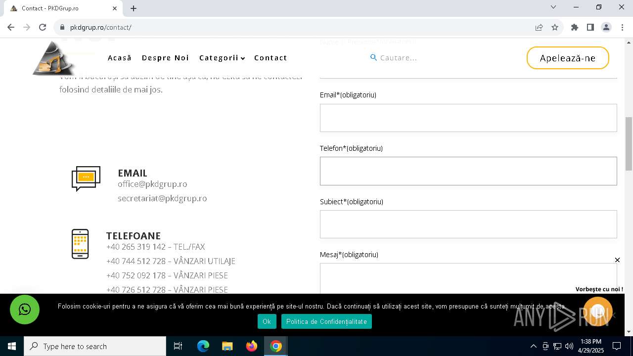Go to Acasă menu item
The image size is (633, 356).
(x=120, y=58)
